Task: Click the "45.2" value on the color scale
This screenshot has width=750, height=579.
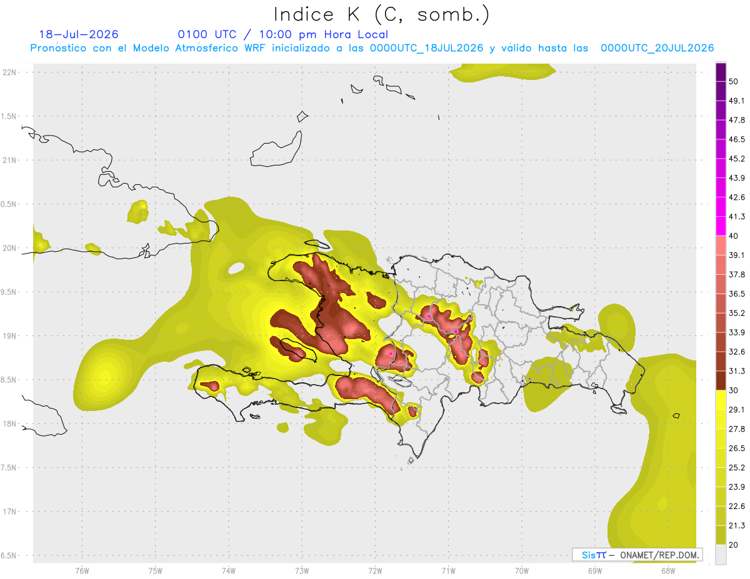Action: coord(737,159)
